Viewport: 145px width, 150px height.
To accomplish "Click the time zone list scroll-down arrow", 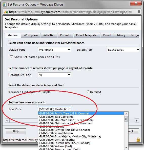I will [126, 148].
